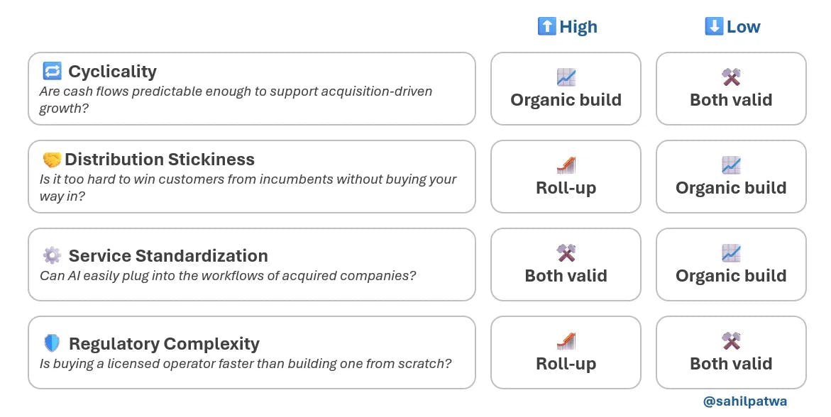The height and width of the screenshot is (417, 831).
Task: Click the hammers icon in Service Standardization High card
Action: [x=566, y=253]
